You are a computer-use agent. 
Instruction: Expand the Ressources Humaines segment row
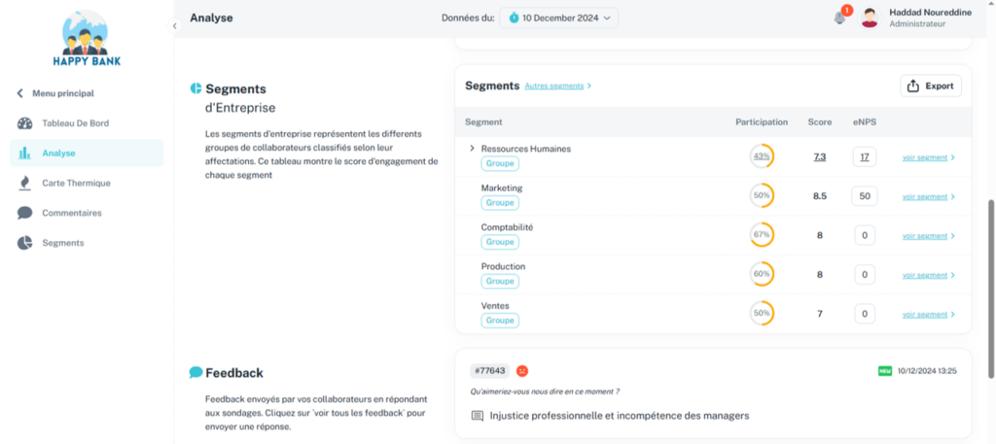(472, 149)
